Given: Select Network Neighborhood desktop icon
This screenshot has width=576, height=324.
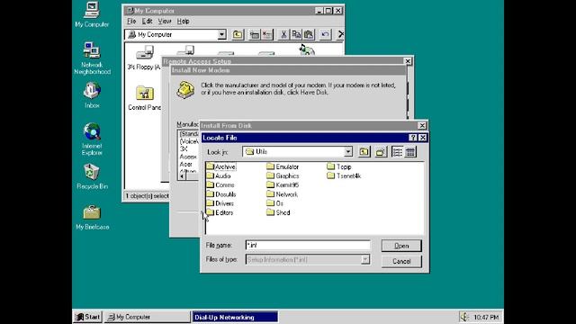Looking at the screenshot, I should 92,58.
